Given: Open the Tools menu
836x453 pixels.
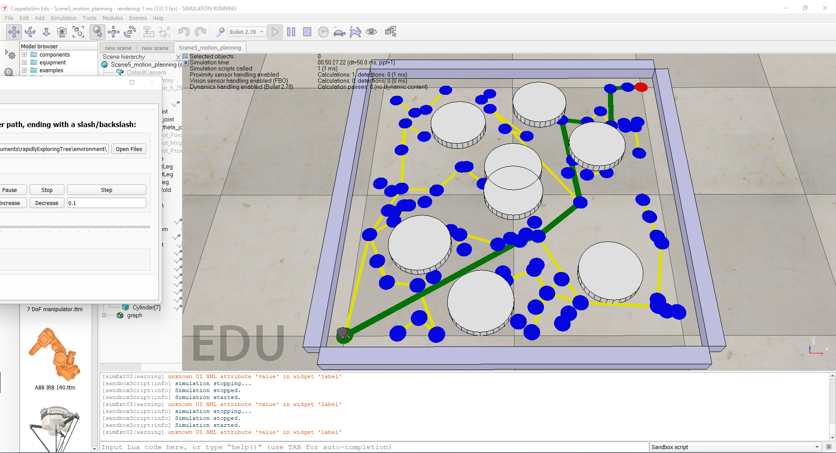Looking at the screenshot, I should [x=89, y=18].
